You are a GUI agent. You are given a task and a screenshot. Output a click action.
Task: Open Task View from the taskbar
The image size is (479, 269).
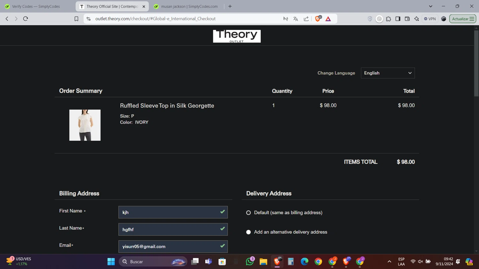click(195, 262)
